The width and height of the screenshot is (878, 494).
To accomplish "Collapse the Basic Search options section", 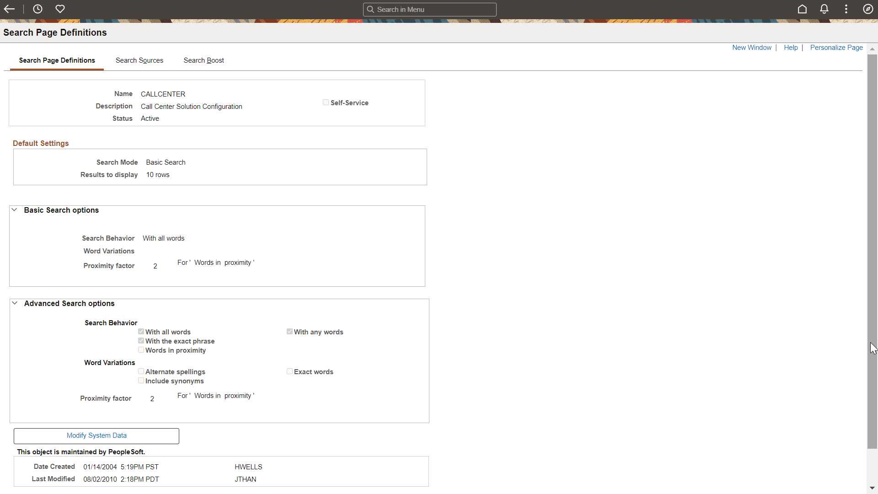I will (x=14, y=209).
